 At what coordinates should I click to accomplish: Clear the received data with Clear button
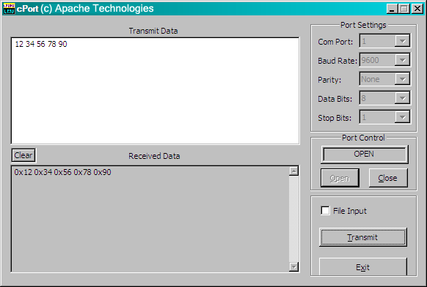click(23, 155)
